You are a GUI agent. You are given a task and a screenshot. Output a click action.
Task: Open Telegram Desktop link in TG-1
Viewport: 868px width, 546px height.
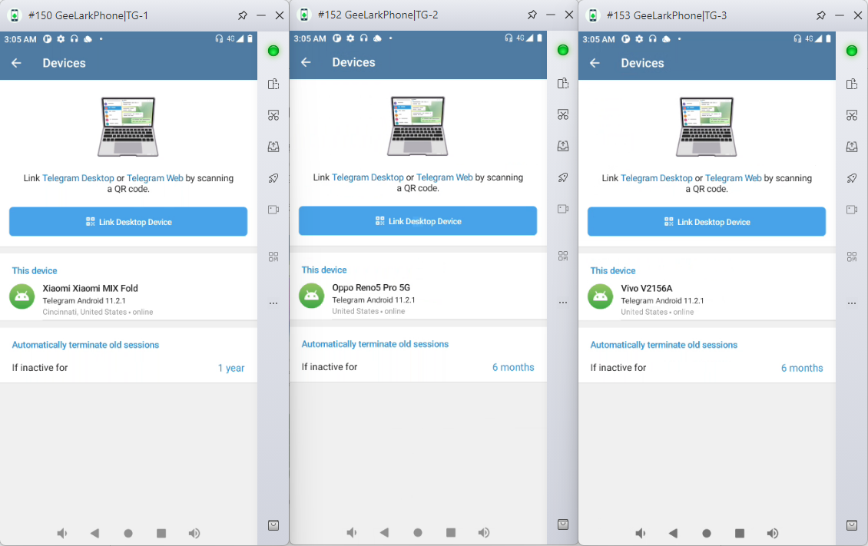[x=78, y=178]
